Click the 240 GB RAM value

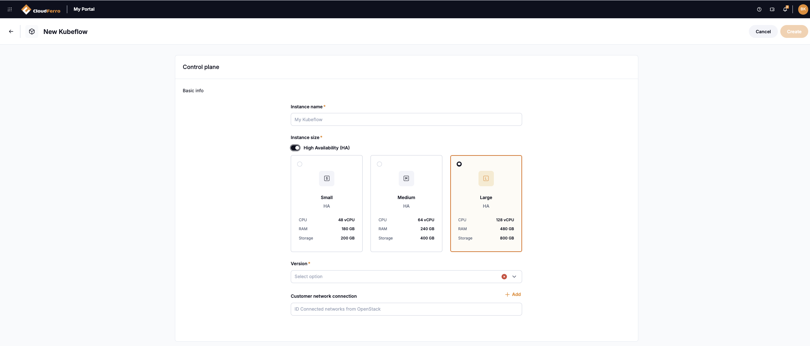pyautogui.click(x=427, y=229)
